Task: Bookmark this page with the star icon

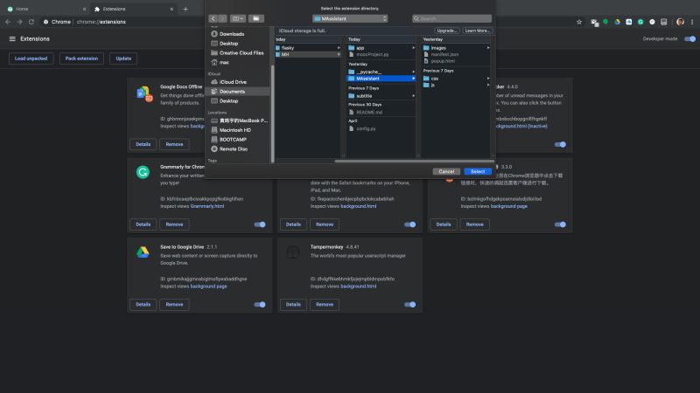Action: [x=579, y=22]
